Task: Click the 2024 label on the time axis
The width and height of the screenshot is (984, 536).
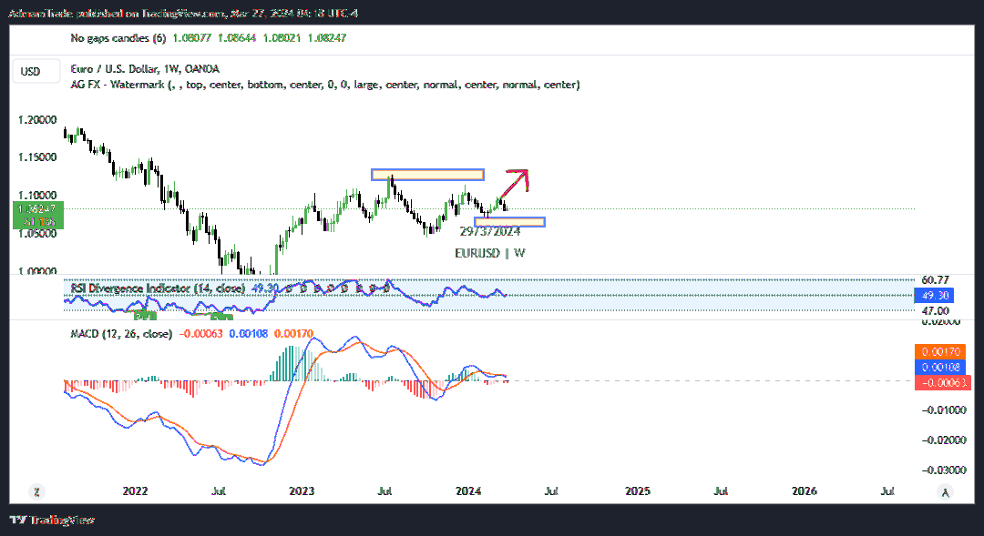Action: click(468, 490)
